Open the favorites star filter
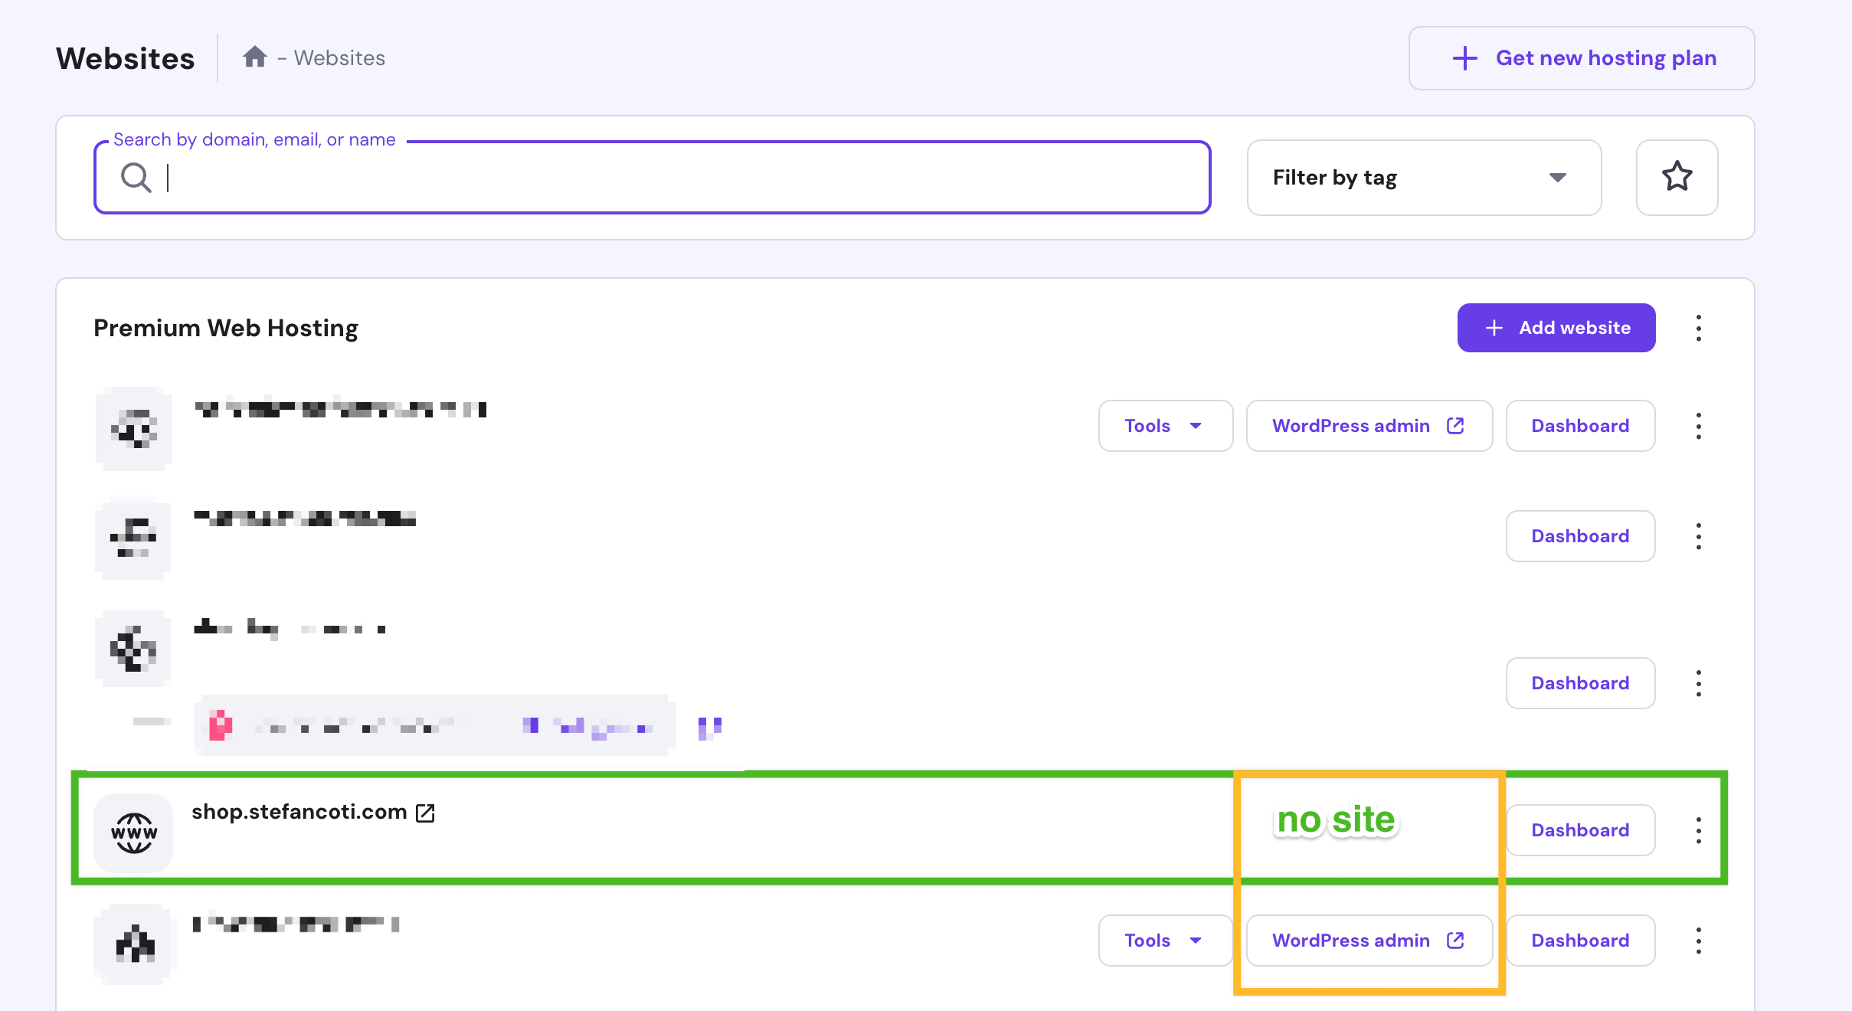 (x=1677, y=177)
